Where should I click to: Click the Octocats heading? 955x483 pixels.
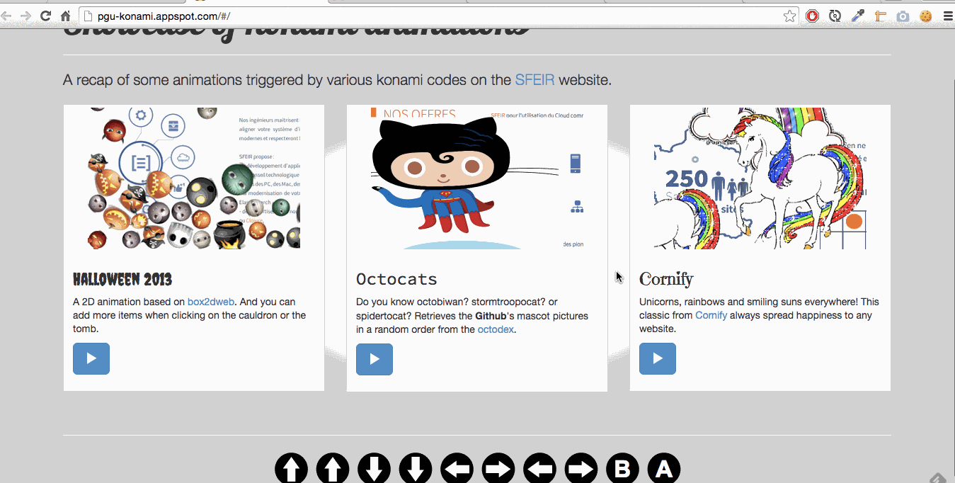click(396, 279)
